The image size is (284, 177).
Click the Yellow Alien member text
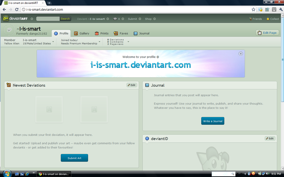point(12,43)
